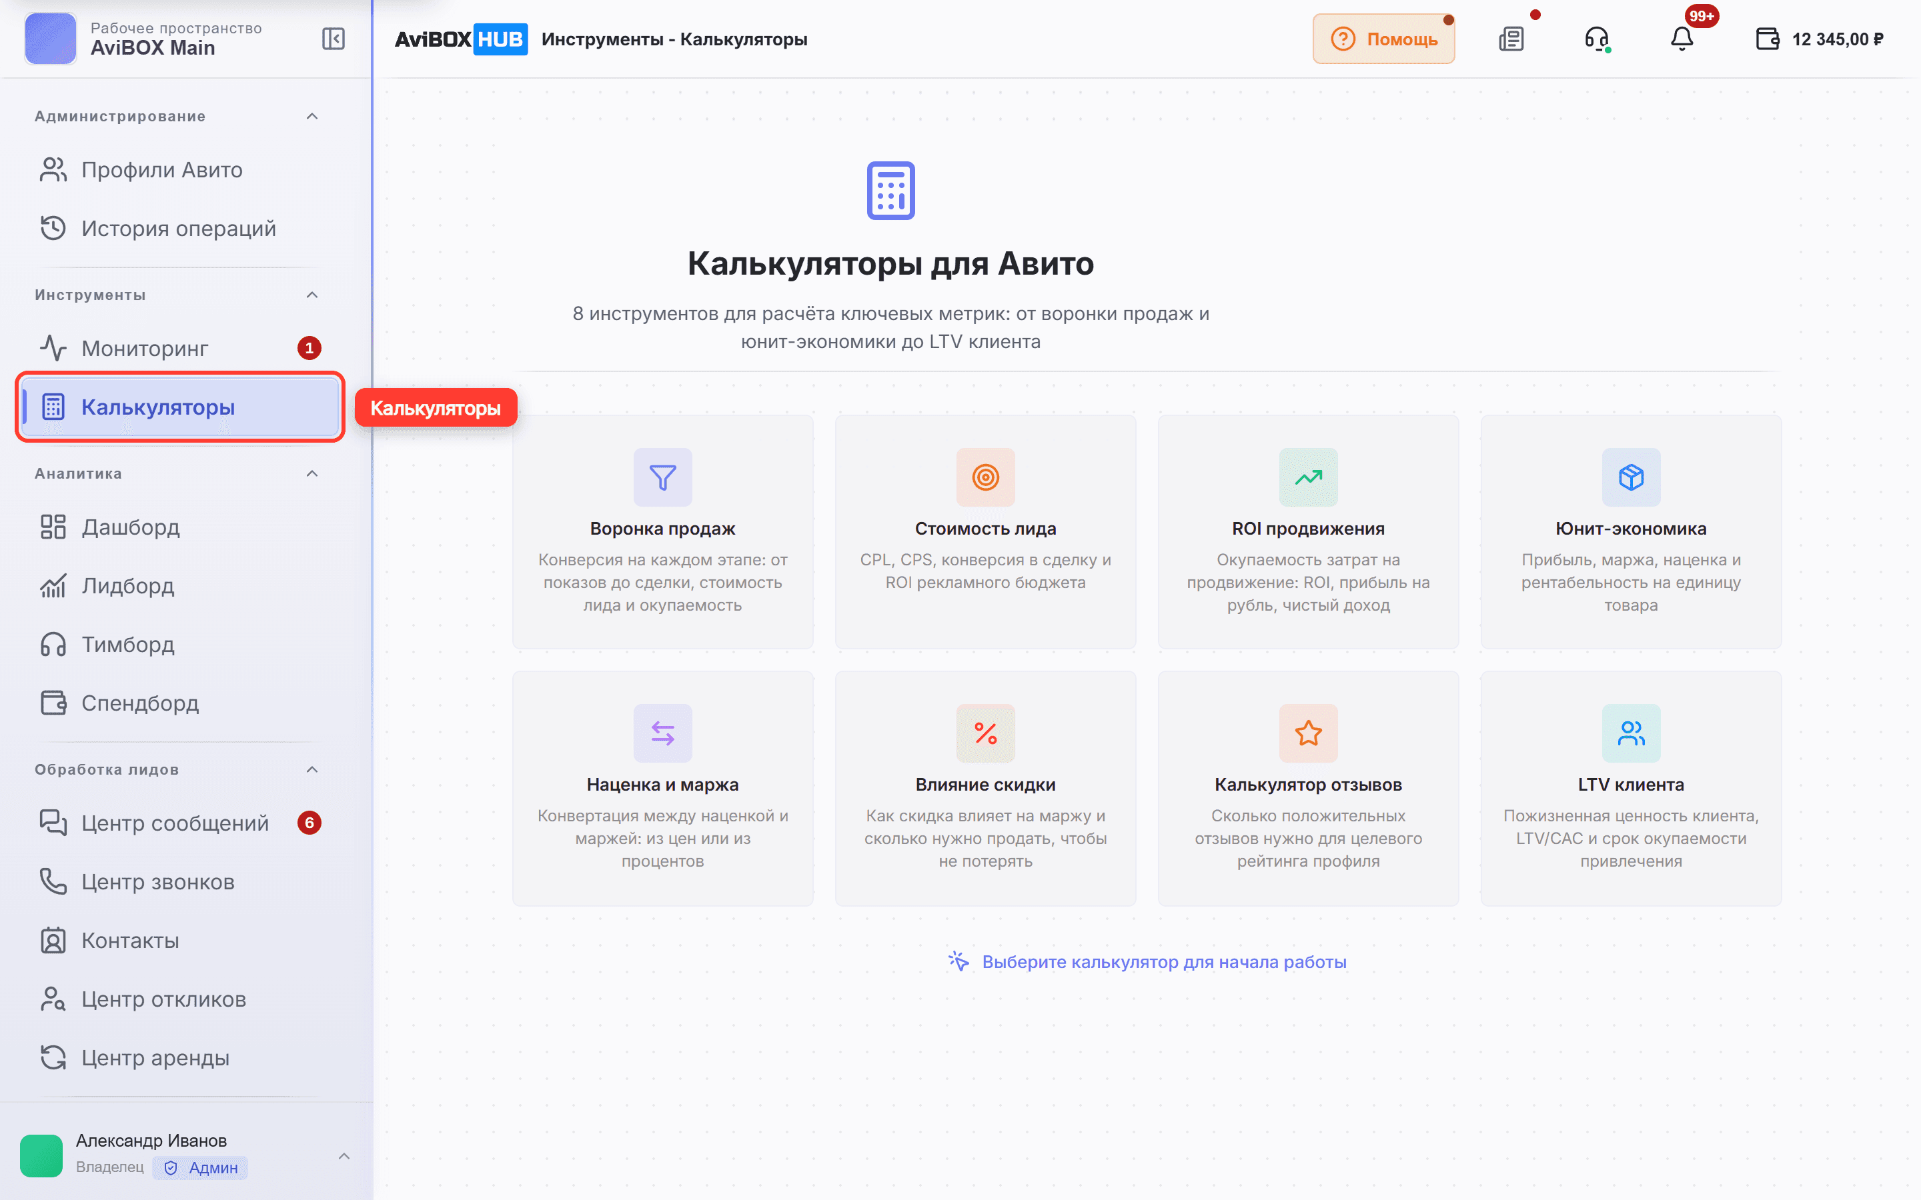Click the Профили Авито people icon
This screenshot has width=1921, height=1200.
pyautogui.click(x=53, y=170)
